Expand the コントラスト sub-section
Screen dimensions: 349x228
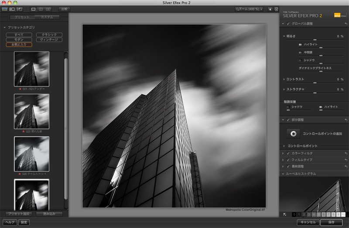tap(284, 79)
